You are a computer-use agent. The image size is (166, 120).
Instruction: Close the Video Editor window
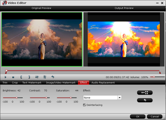[162, 3]
